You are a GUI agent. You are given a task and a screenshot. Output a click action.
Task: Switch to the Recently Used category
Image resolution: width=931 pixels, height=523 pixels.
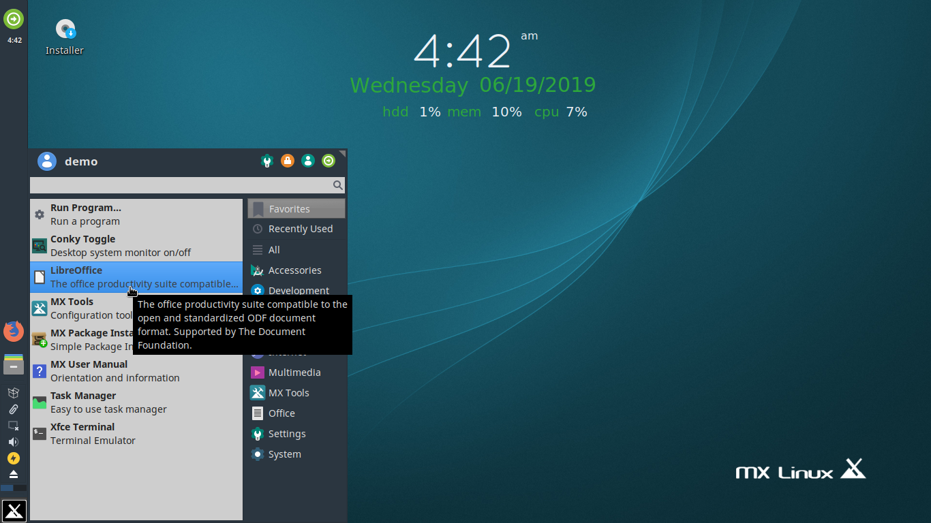point(292,229)
